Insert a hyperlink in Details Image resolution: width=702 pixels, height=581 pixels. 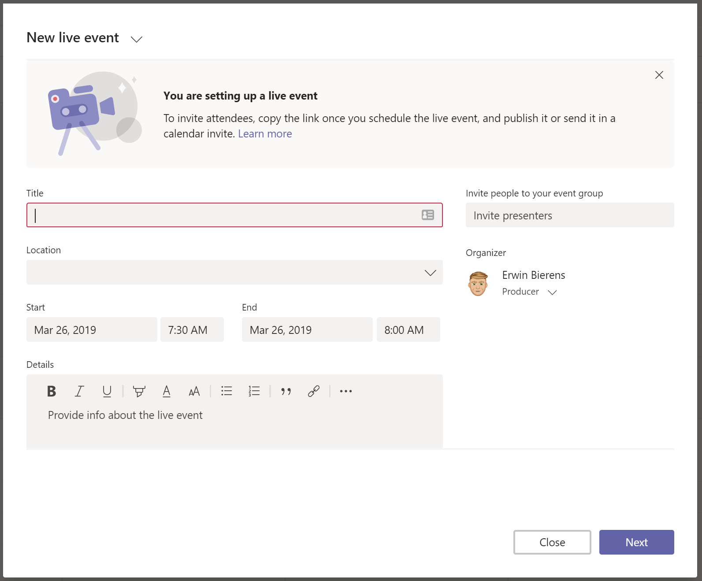(x=314, y=391)
